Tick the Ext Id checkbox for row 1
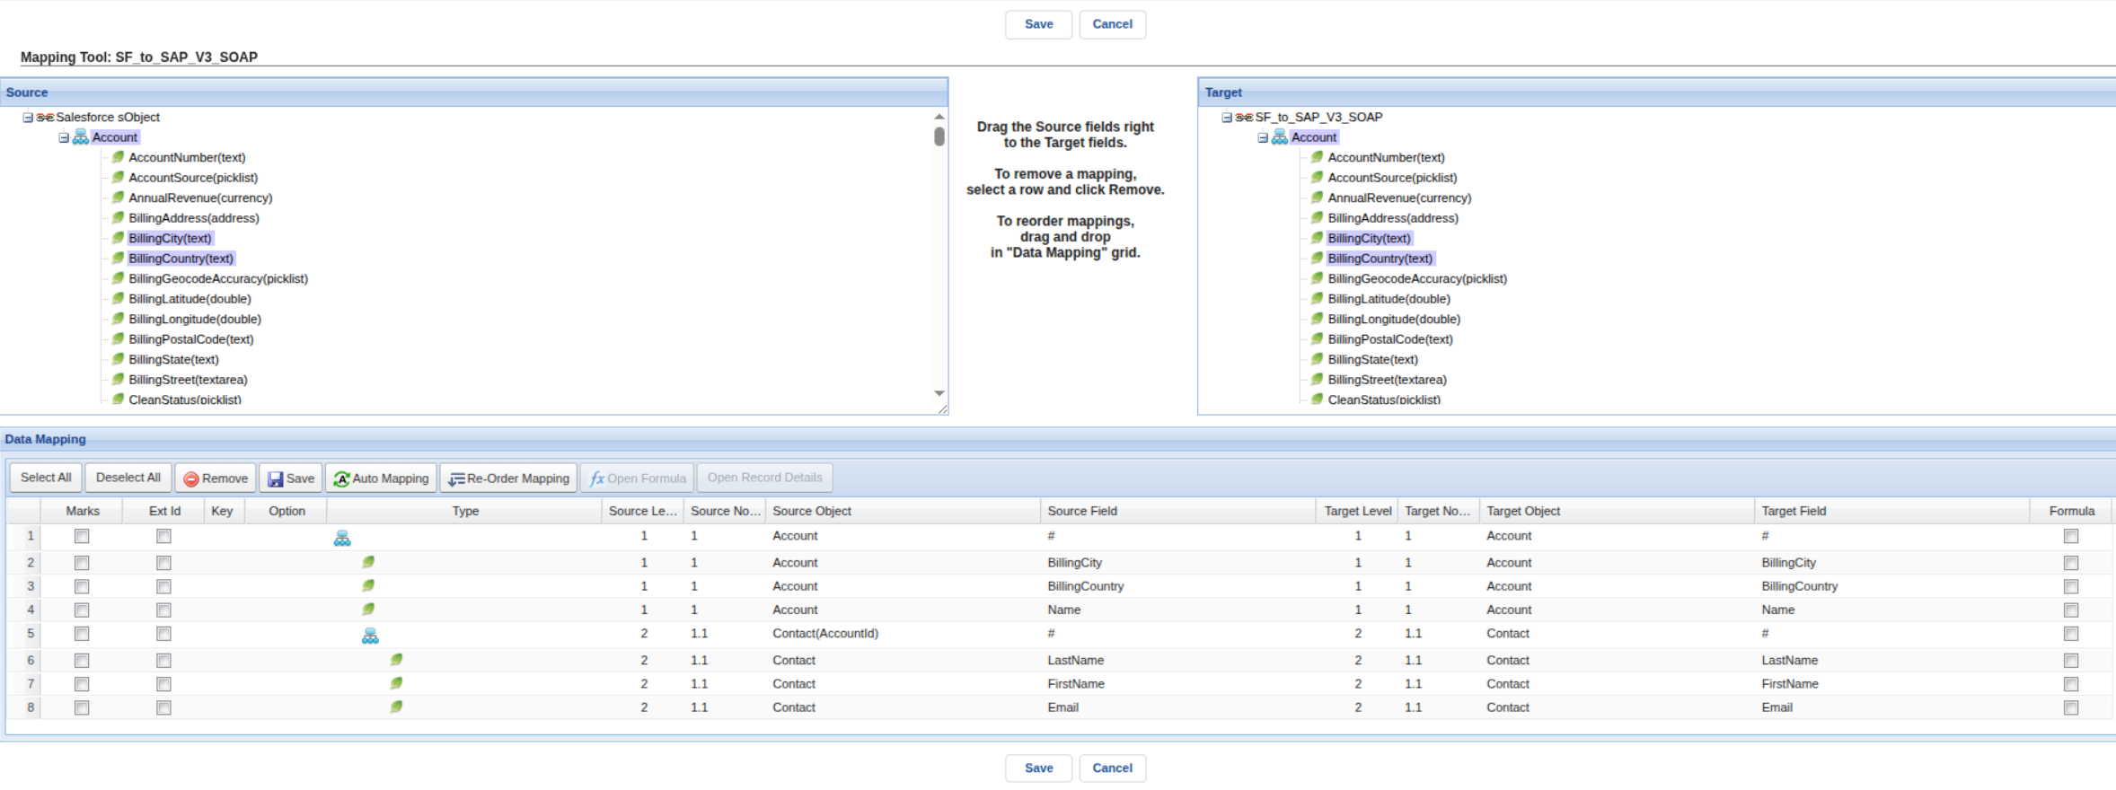Screen dimensions: 2116x790 163,536
